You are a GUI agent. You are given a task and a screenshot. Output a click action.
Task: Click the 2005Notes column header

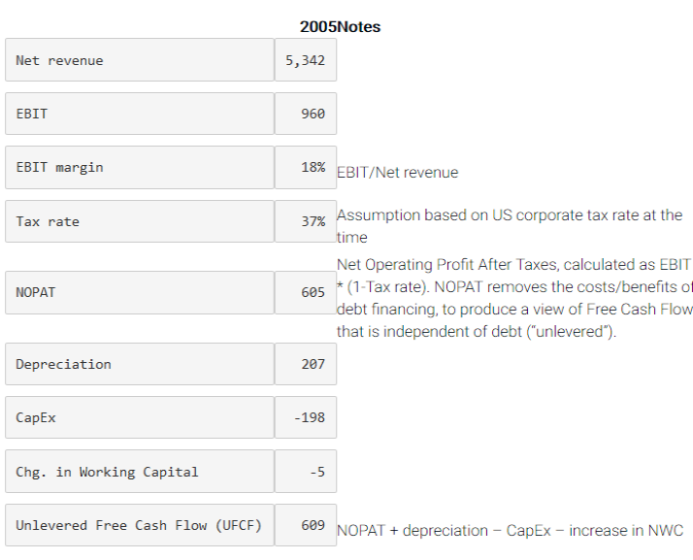[340, 27]
